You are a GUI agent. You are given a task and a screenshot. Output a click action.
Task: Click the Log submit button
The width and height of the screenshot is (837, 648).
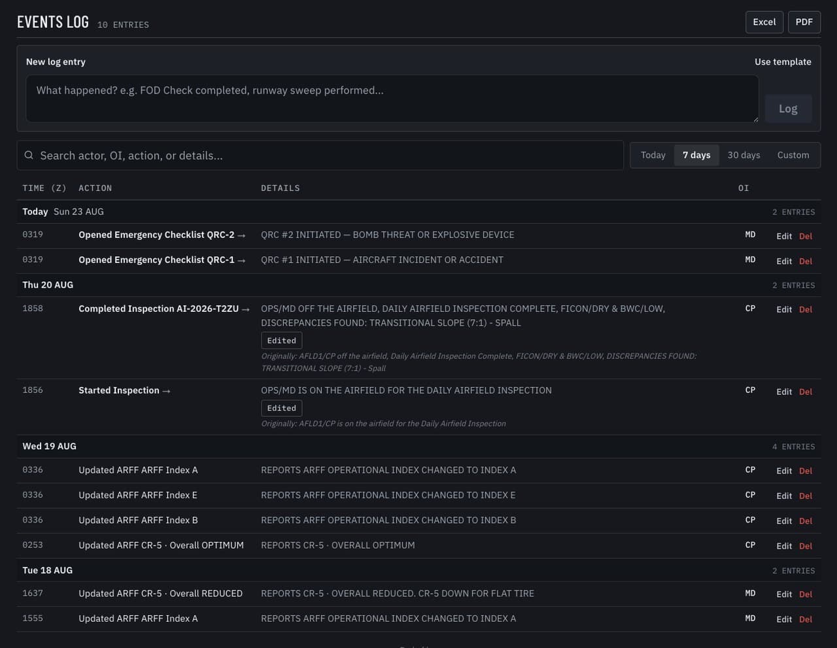click(788, 109)
